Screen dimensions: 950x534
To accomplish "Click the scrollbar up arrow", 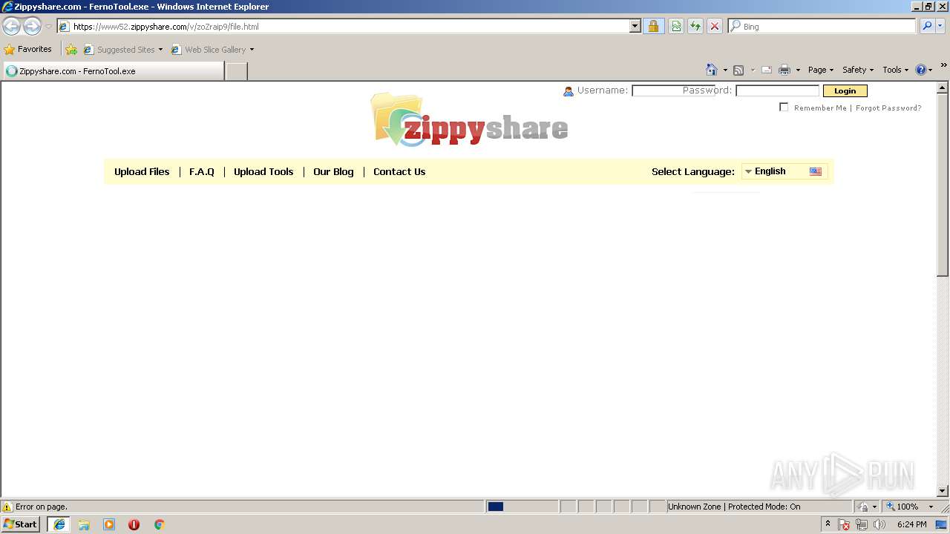I will click(x=943, y=88).
